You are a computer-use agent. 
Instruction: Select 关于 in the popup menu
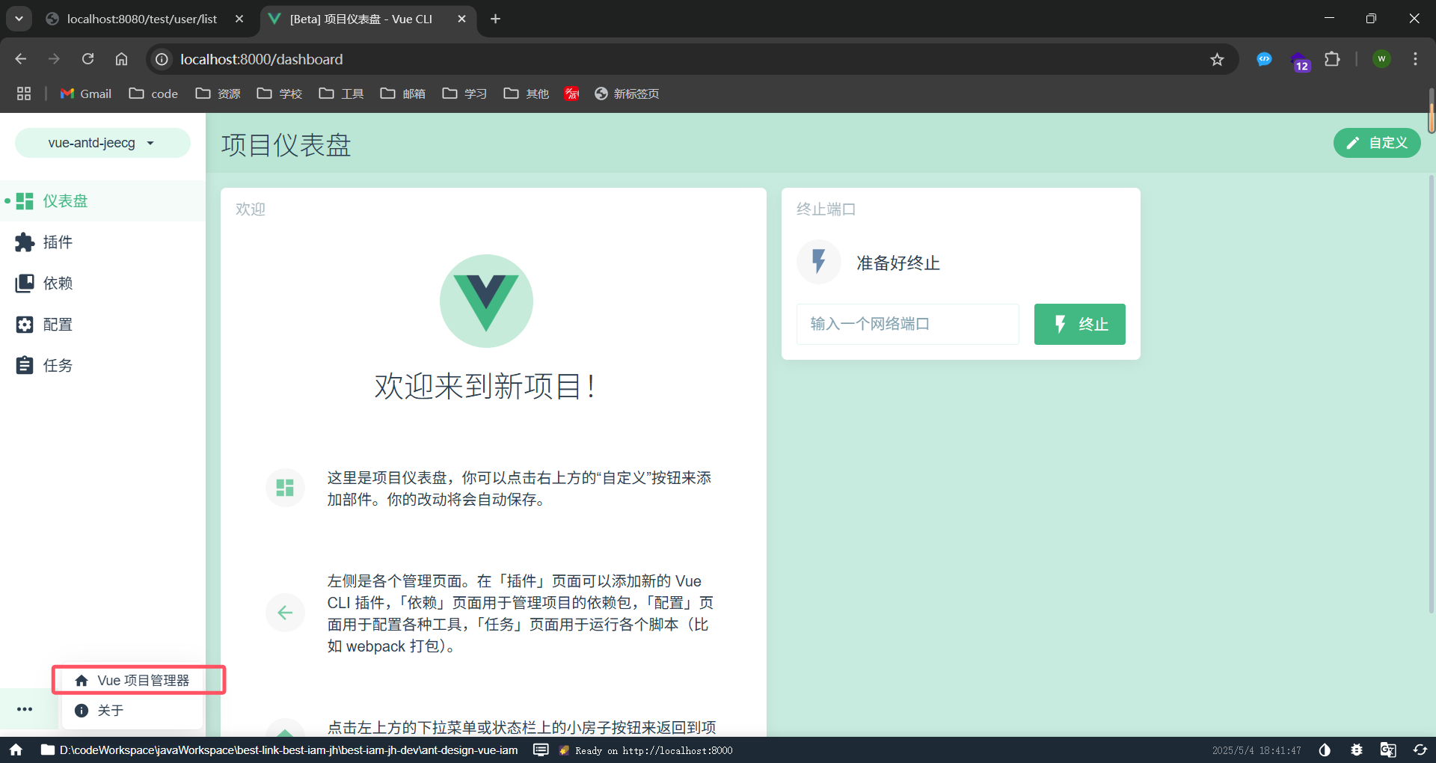(132, 710)
